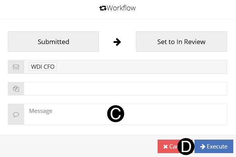
Task: Click the WDI CFO recipient tag
Action: [x=43, y=67]
